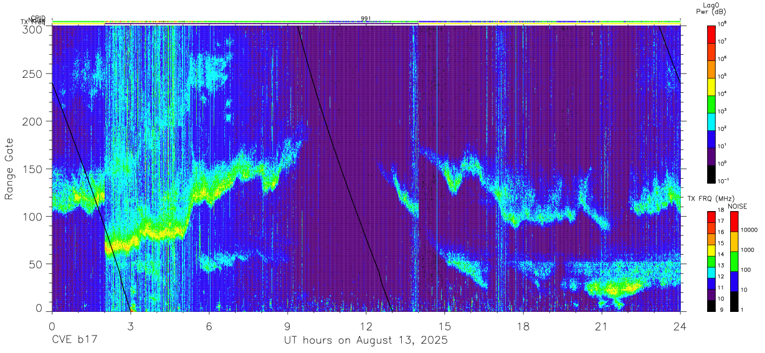Click the 'Range Gate' y-axis label
The image size is (765, 353).
[10, 168]
